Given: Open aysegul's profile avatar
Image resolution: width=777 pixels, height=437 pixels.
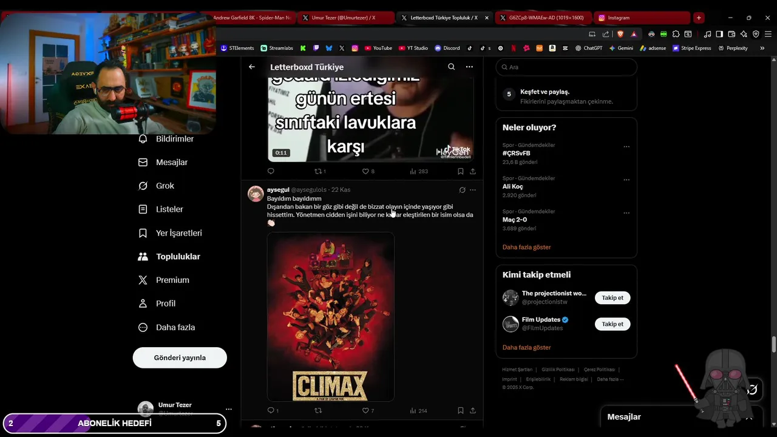Looking at the screenshot, I should 256,194.
